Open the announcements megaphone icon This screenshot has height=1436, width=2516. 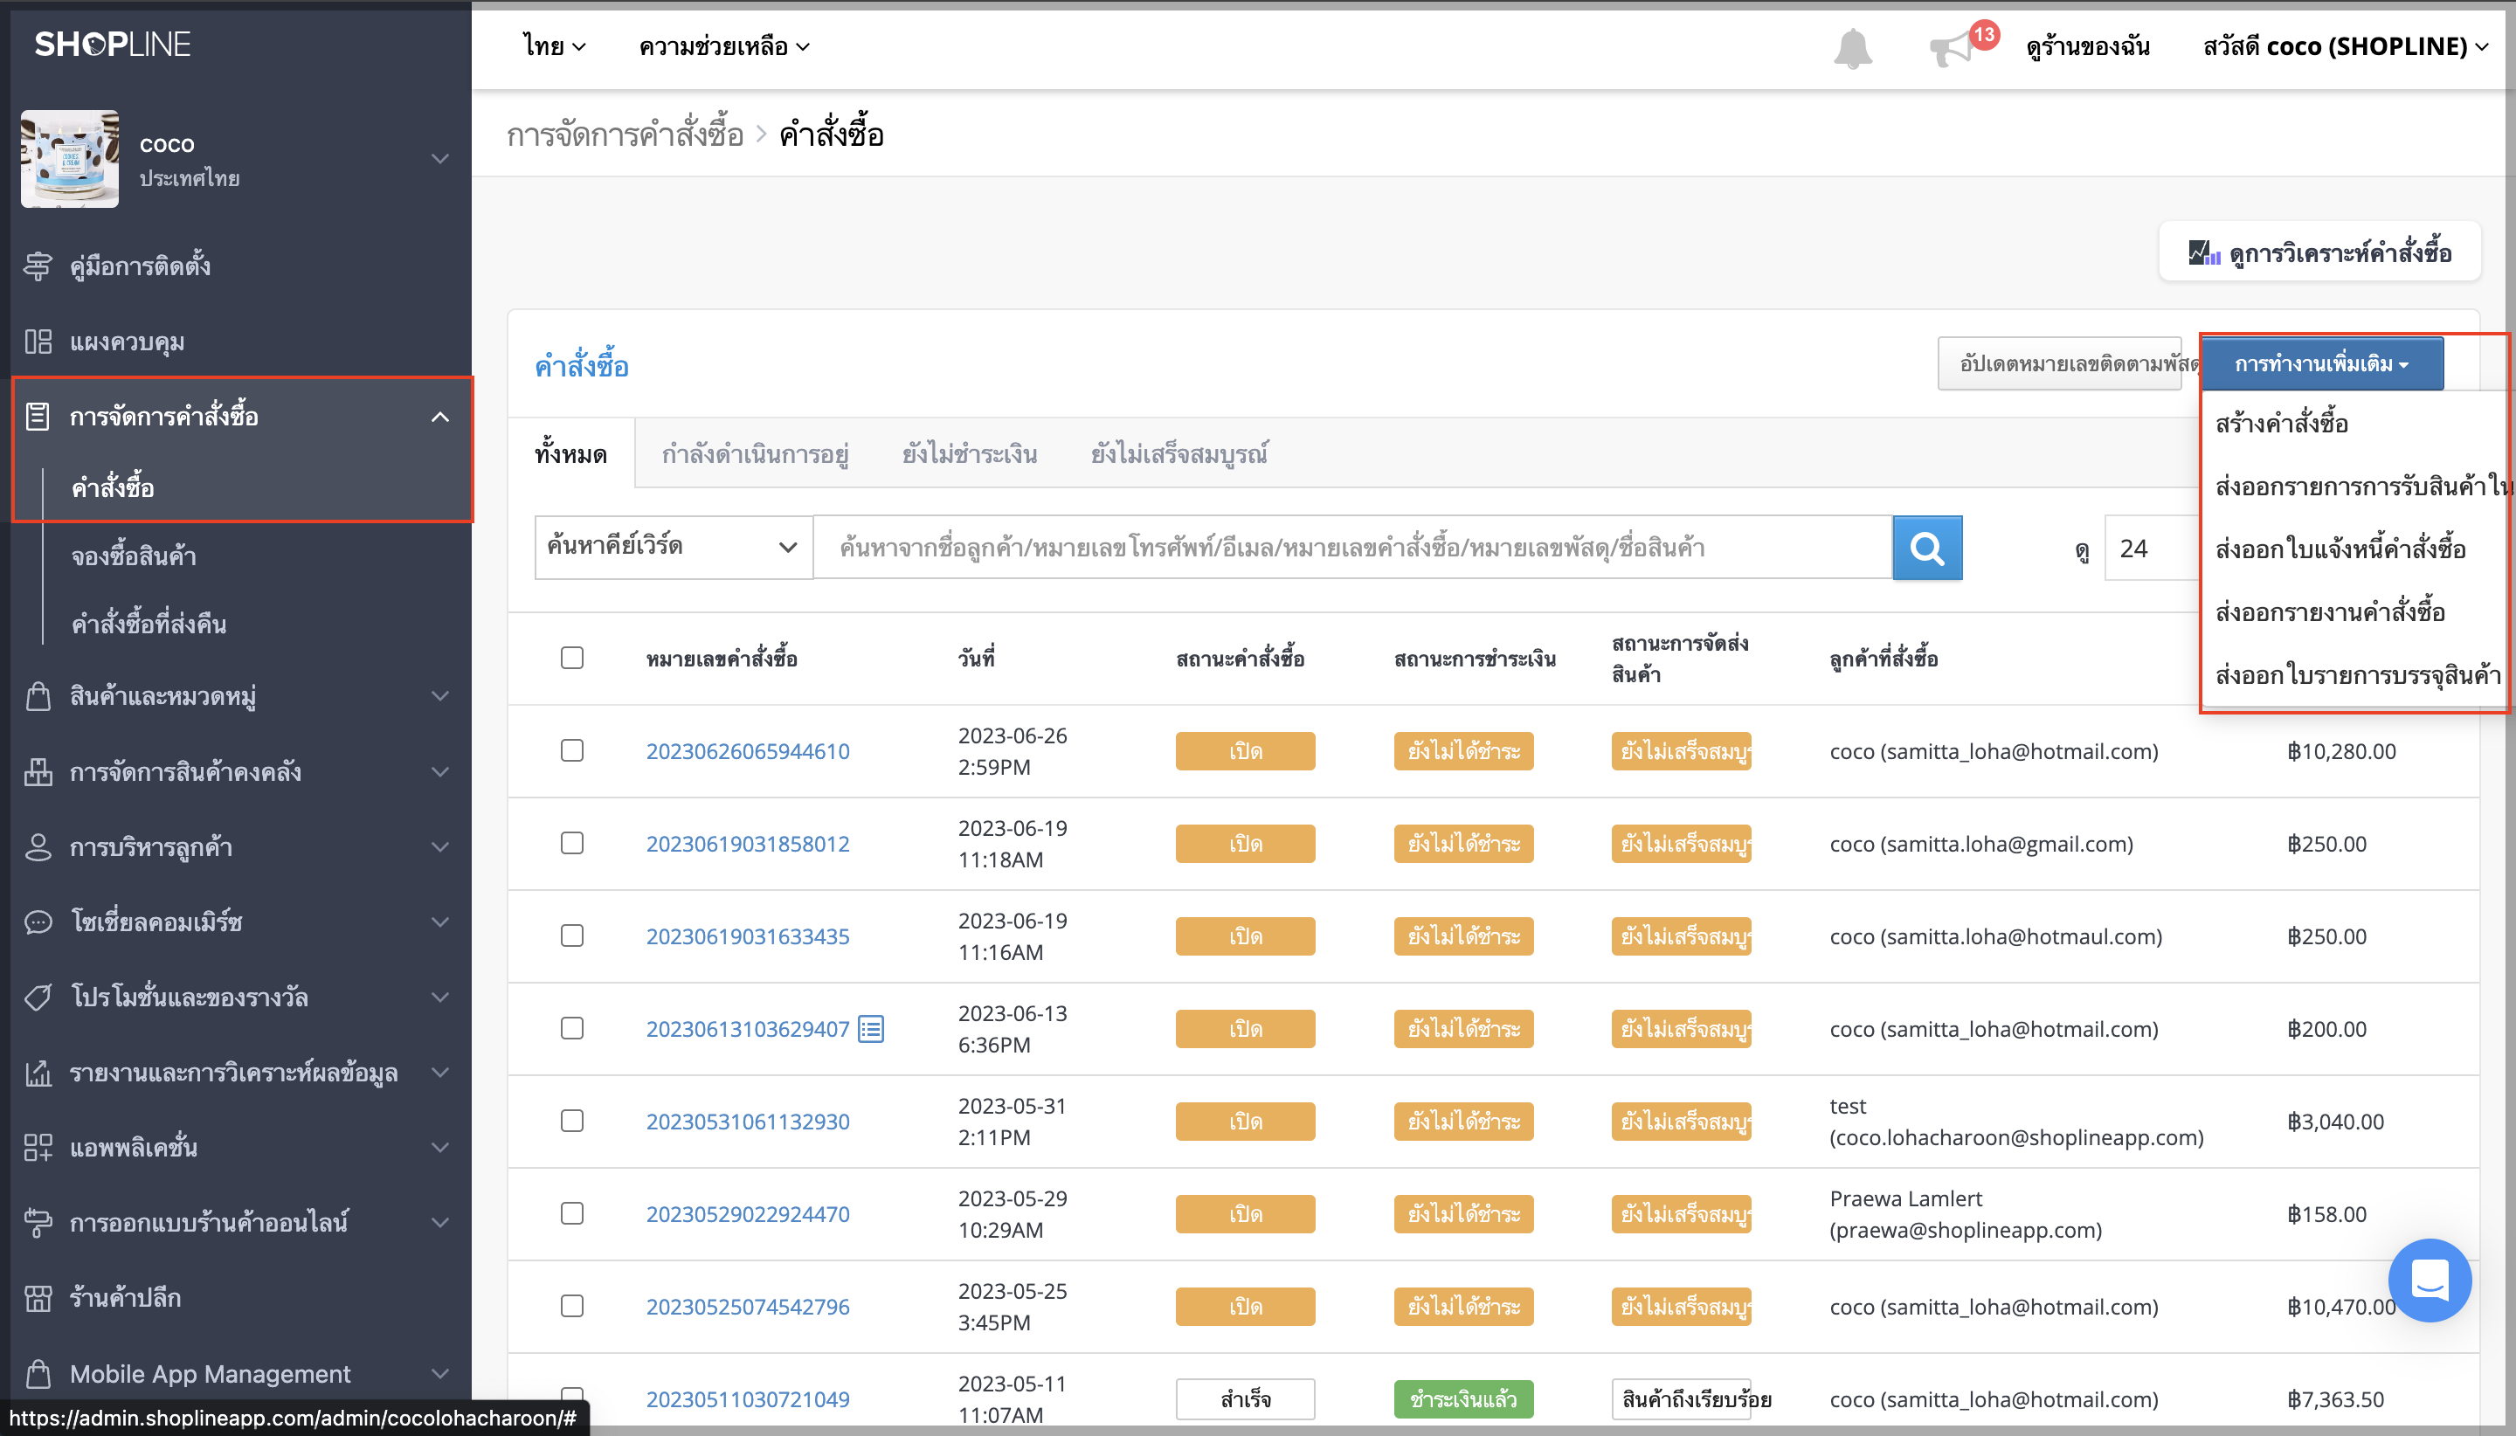pyautogui.click(x=1950, y=48)
